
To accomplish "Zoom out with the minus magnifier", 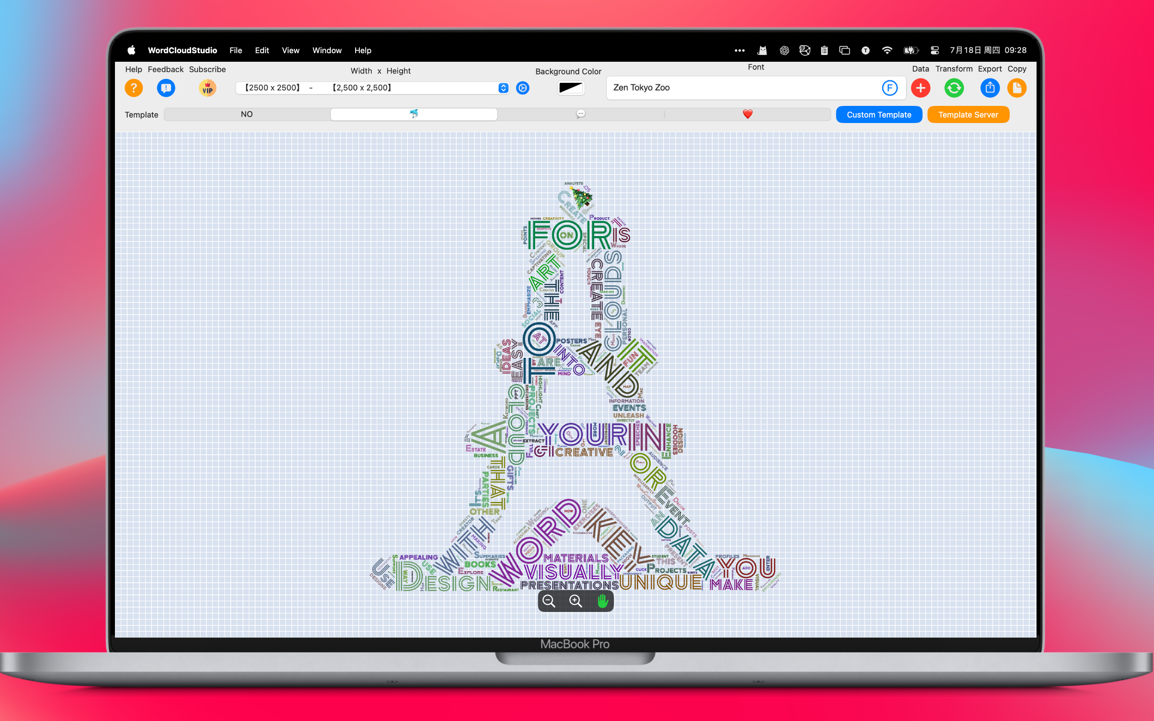I will pyautogui.click(x=549, y=601).
